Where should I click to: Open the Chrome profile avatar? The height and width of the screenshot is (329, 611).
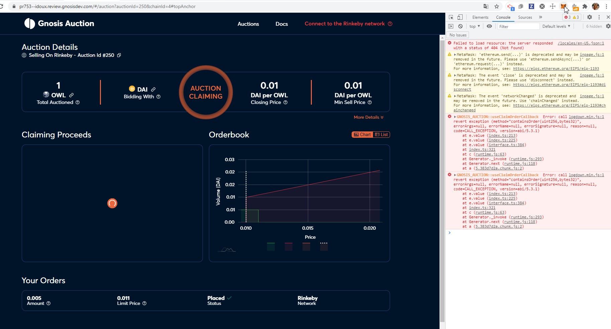point(596,6)
